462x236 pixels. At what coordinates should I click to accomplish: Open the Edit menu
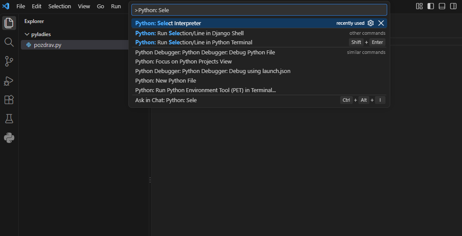click(x=37, y=6)
